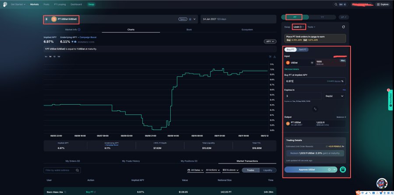Switch to Sell PT mode

[303, 50]
